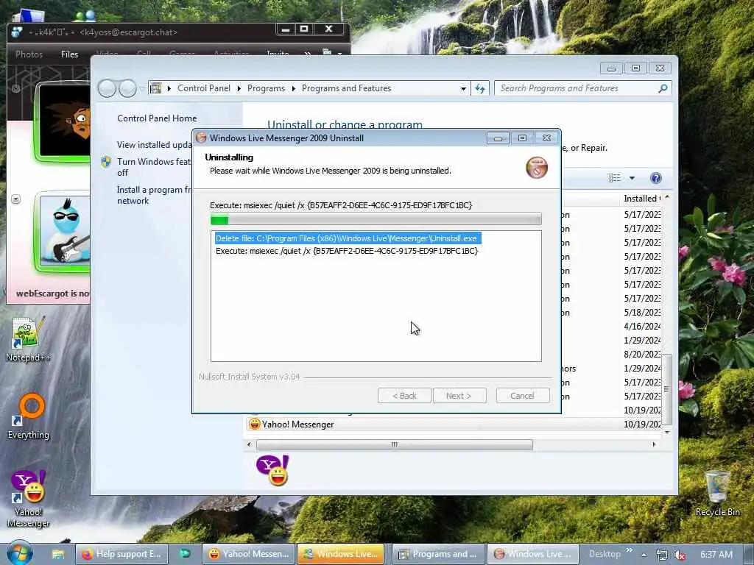
Task: Click the shield icon for Turn Windows features
Action: (x=106, y=162)
